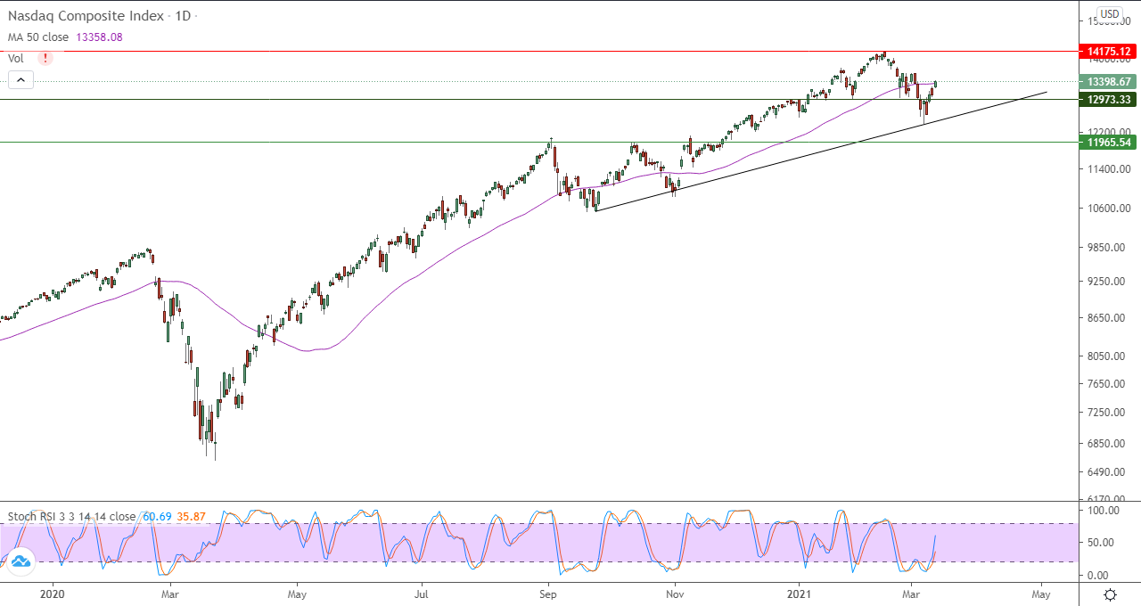The height and width of the screenshot is (606, 1141).
Task: Open chart settings gear icon
Action: (x=1110, y=594)
